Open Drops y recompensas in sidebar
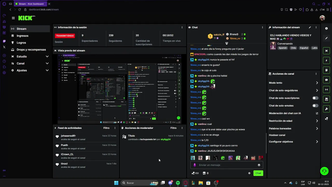 point(30,50)
